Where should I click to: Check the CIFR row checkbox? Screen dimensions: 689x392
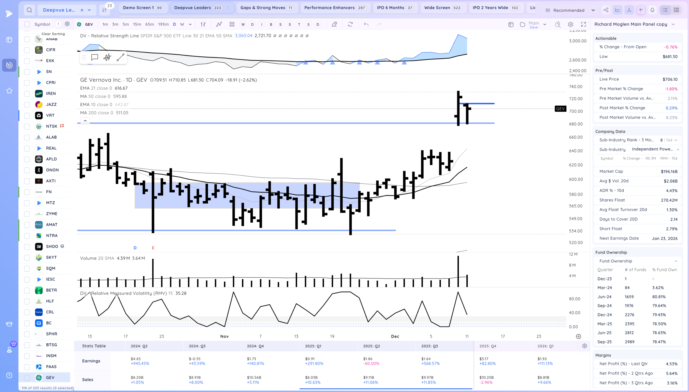[x=27, y=50]
